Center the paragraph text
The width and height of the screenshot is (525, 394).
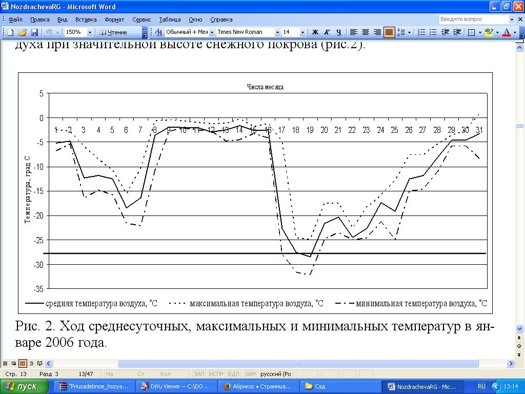(366, 32)
